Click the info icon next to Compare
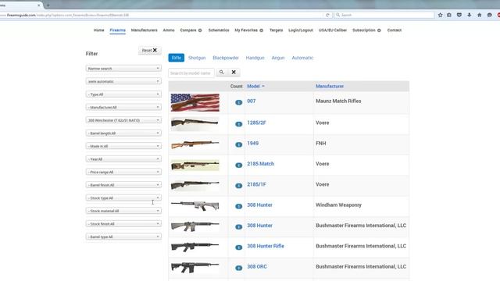The height and width of the screenshot is (281, 500). 200,30
